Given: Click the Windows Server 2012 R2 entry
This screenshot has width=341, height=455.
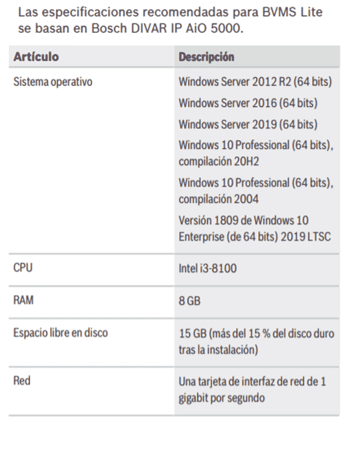Looking at the screenshot, I should click(255, 82).
